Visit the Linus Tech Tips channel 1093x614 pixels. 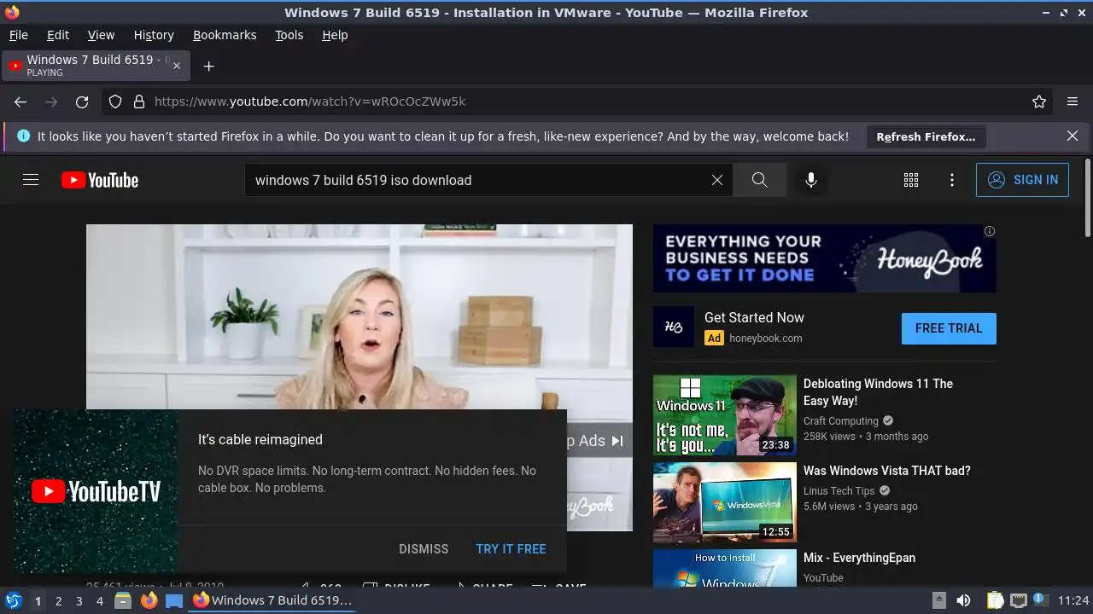pos(839,491)
